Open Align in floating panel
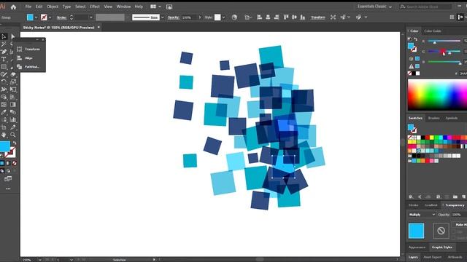Viewport: 467px width, 262px height. [x=25, y=58]
